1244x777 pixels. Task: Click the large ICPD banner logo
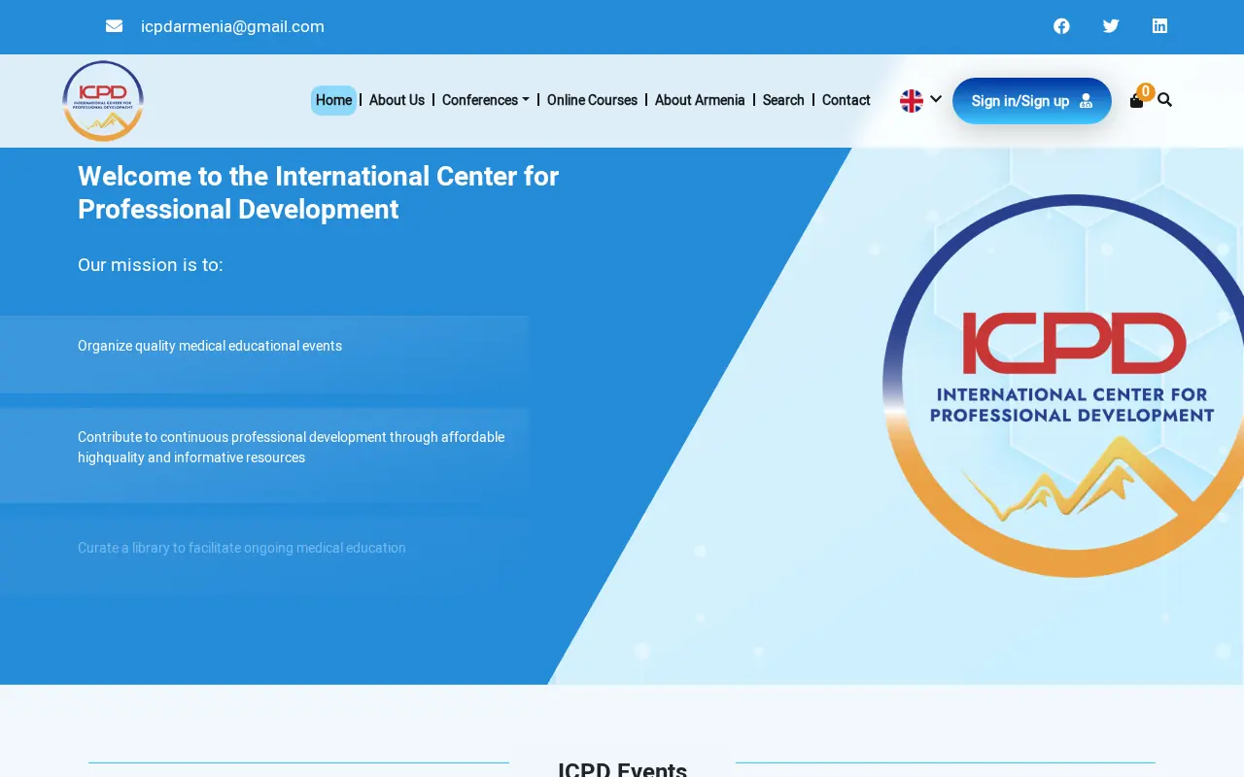(x=1063, y=386)
